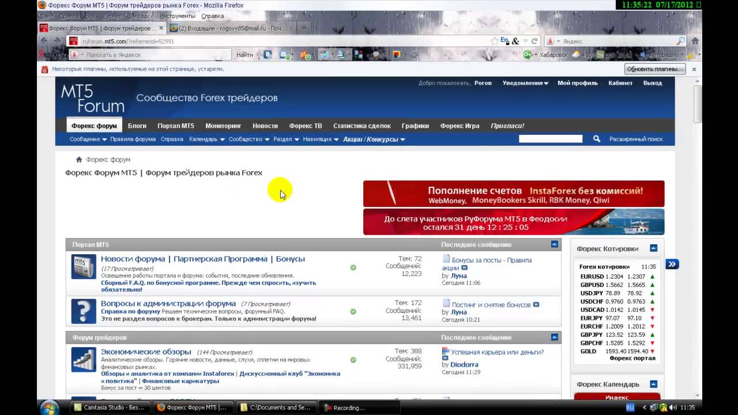
Task: Click the Windows Start button
Action: click(x=51, y=408)
